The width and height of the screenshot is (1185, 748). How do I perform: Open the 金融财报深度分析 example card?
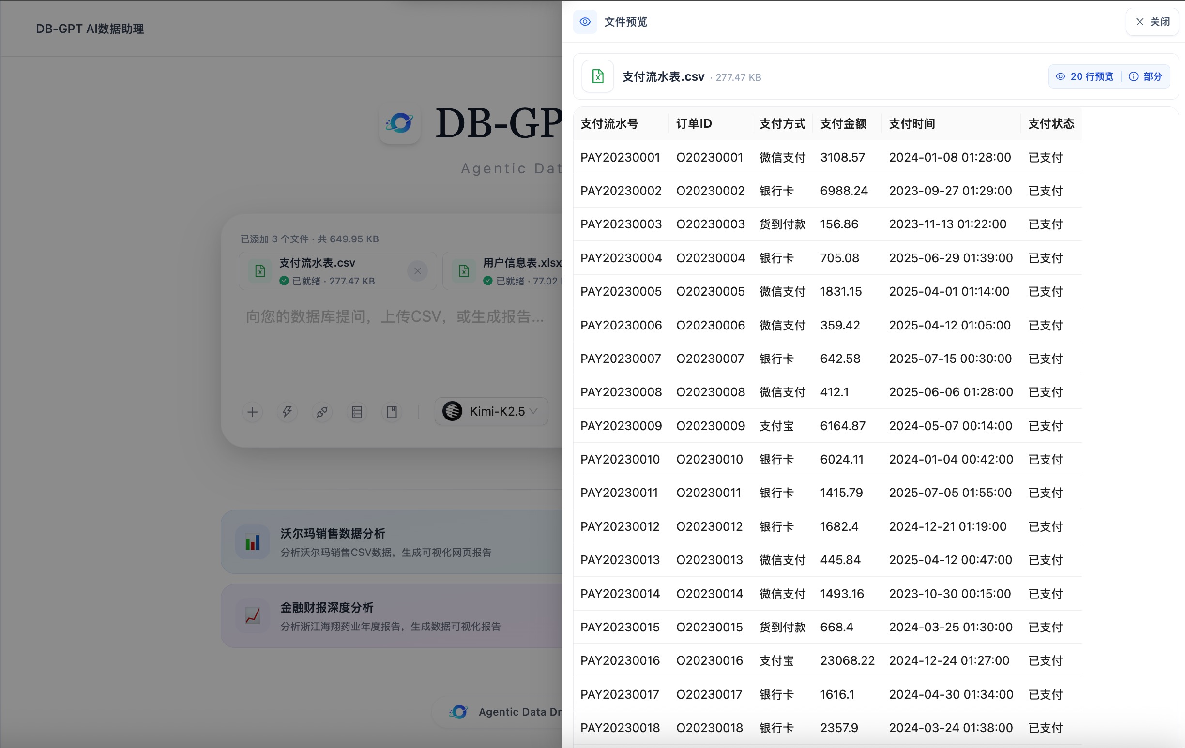392,616
